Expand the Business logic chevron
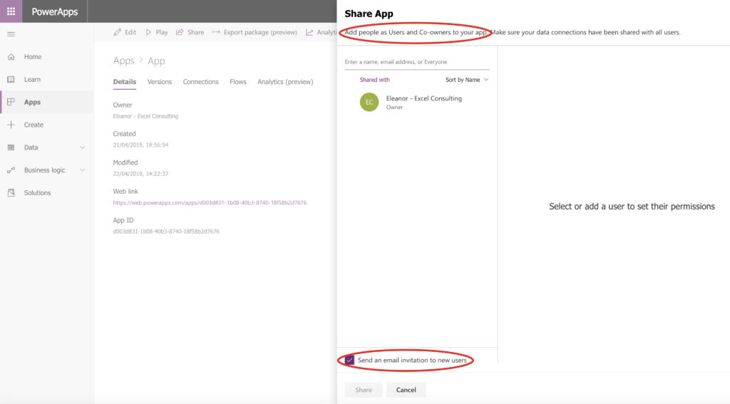 83,170
